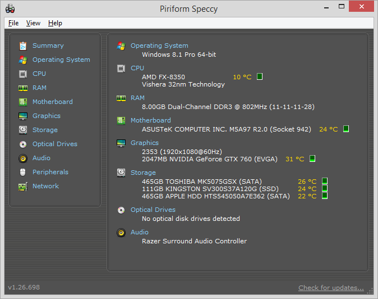Click the RAM heading link in summary

(x=137, y=98)
